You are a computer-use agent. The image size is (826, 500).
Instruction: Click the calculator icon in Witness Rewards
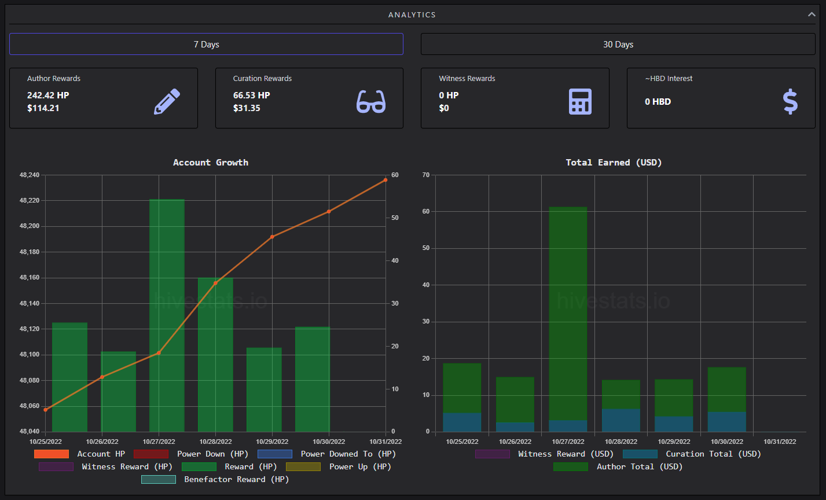580,101
